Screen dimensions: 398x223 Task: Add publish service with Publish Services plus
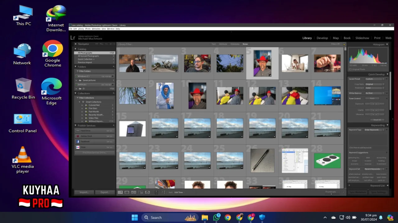[x=113, y=125]
